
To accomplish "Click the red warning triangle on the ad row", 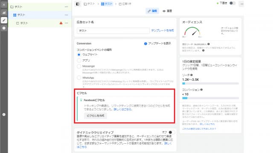I will [61, 23].
